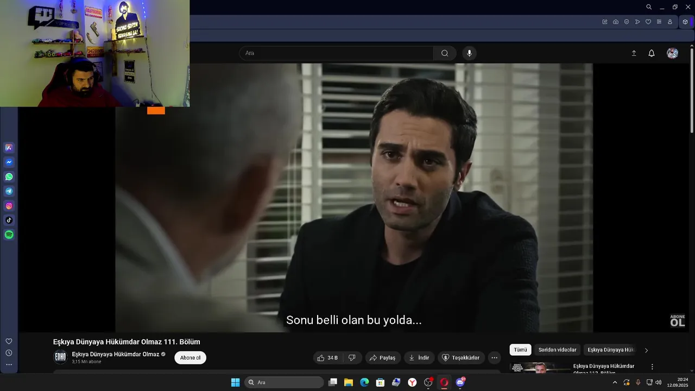Click microphone in-use tray icon
This screenshot has height=391, width=695.
click(x=638, y=382)
